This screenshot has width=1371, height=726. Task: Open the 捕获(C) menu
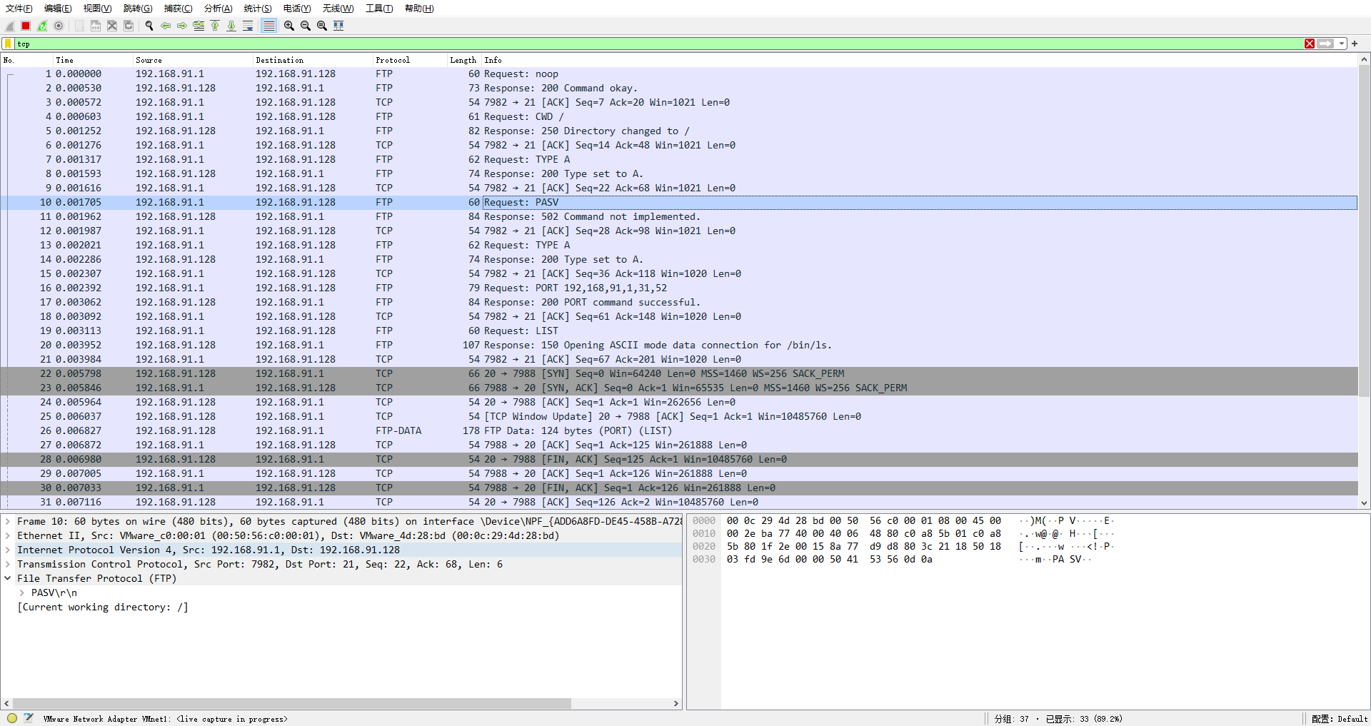click(178, 9)
